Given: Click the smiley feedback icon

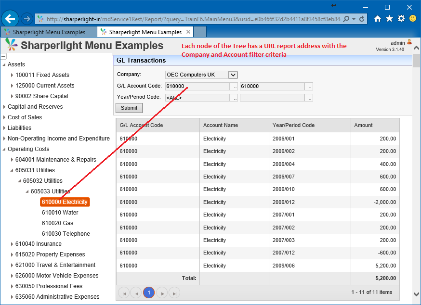Looking at the screenshot, I should coord(413,18).
